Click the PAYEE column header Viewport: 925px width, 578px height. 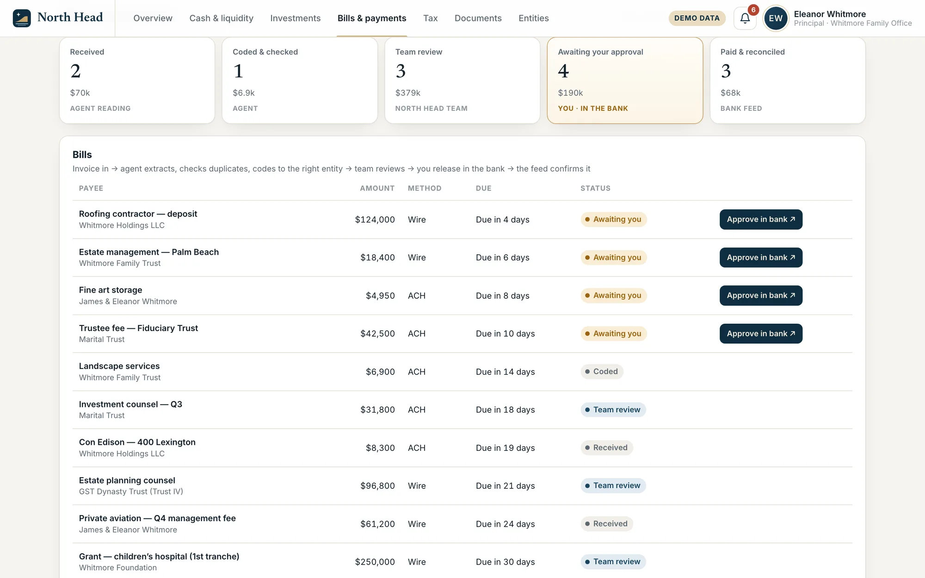click(91, 188)
